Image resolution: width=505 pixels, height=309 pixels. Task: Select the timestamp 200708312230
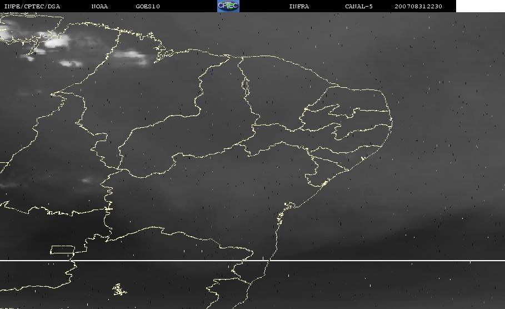[x=418, y=7]
